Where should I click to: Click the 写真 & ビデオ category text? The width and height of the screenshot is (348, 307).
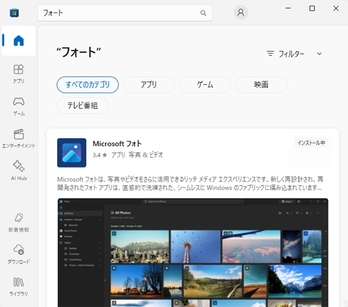[145, 155]
